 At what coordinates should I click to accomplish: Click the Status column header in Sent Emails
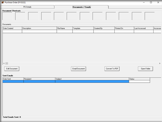(x=139, y=79)
